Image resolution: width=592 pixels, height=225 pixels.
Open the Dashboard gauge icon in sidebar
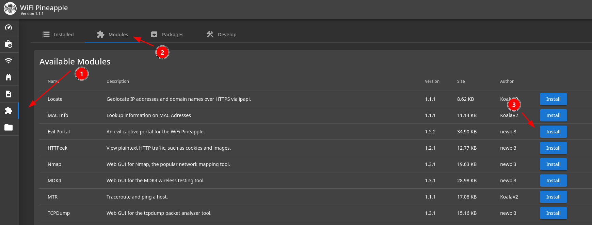[9, 27]
